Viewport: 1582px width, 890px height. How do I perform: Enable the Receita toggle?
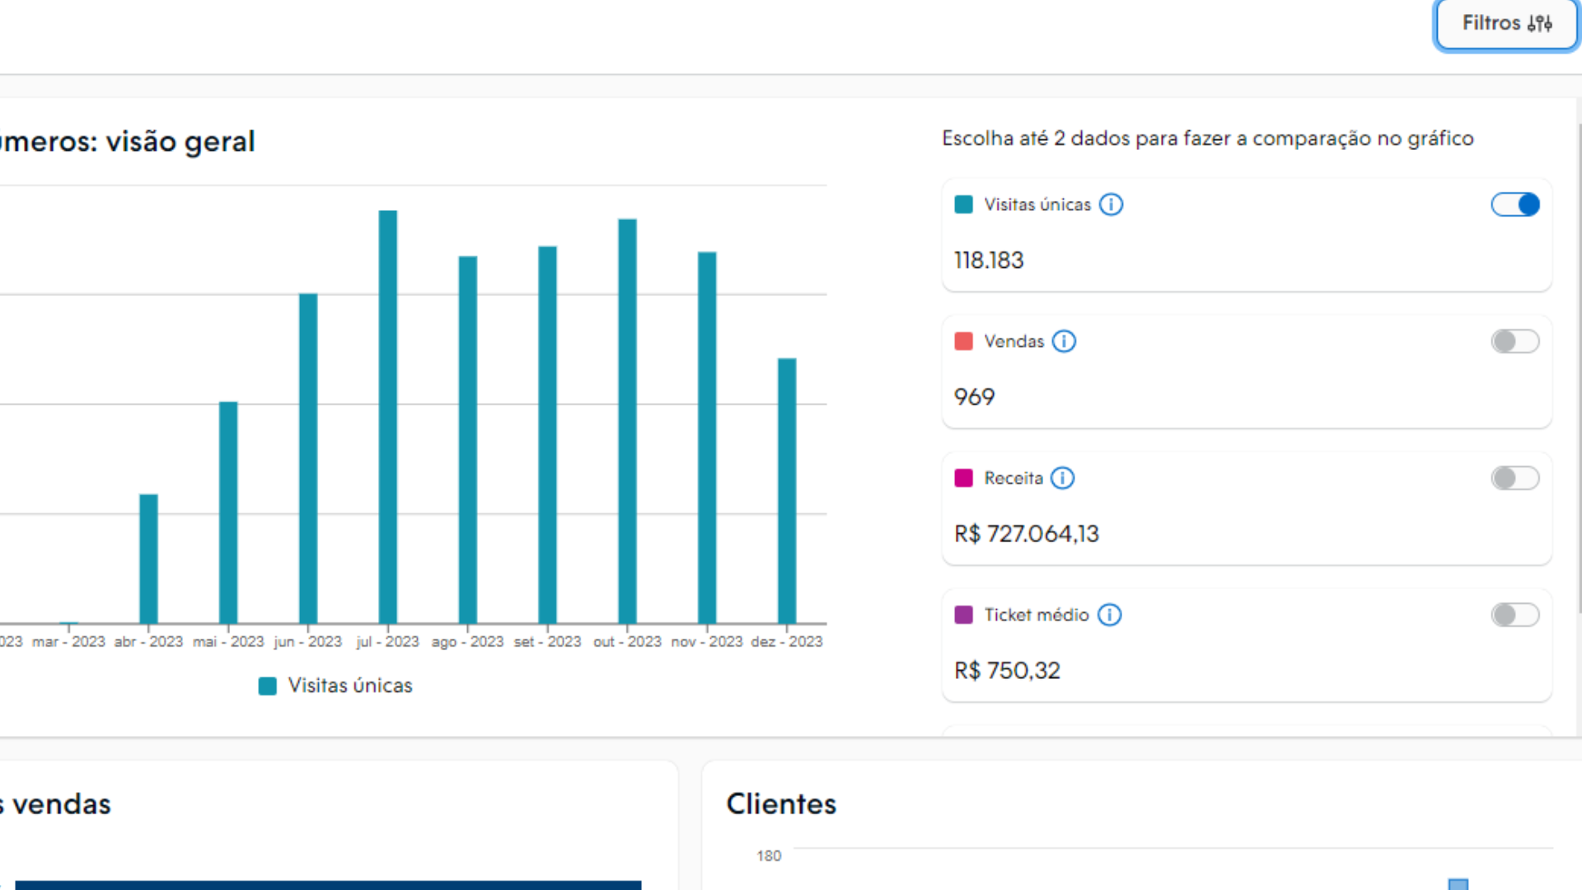pos(1515,478)
